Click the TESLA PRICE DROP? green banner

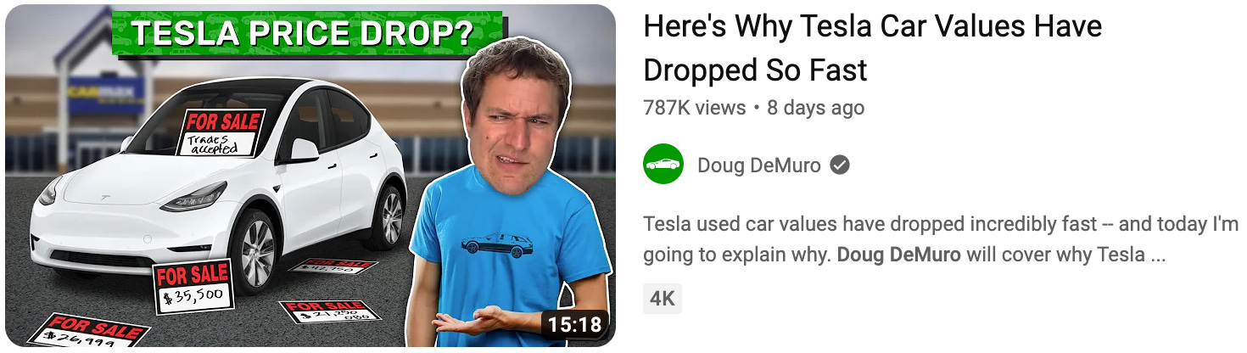[x=309, y=33]
